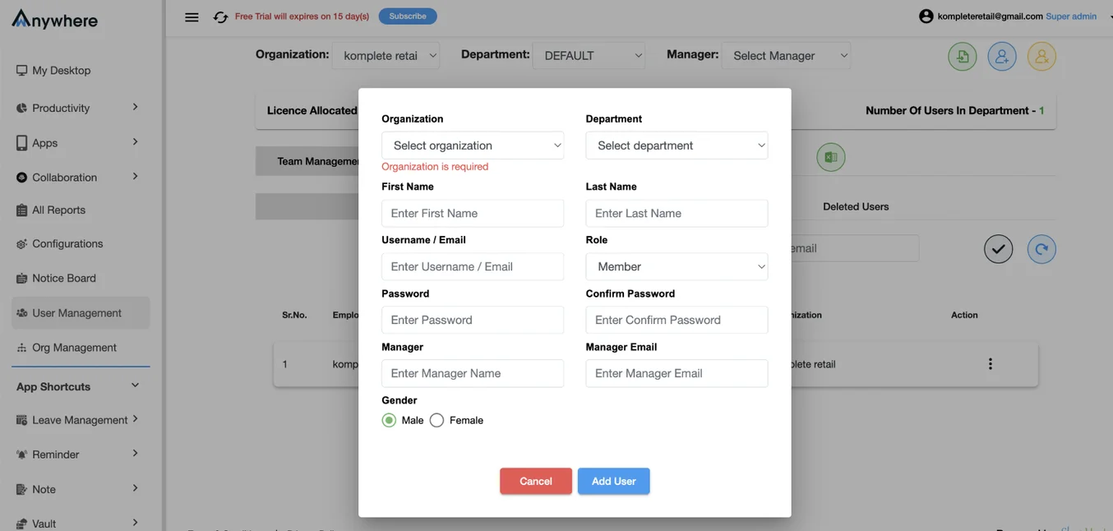
Task: Open the Select Manager dropdown
Action: (786, 56)
